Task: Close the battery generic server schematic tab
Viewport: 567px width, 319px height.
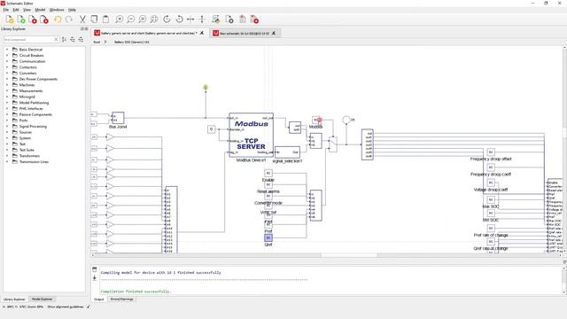Action: (x=202, y=33)
